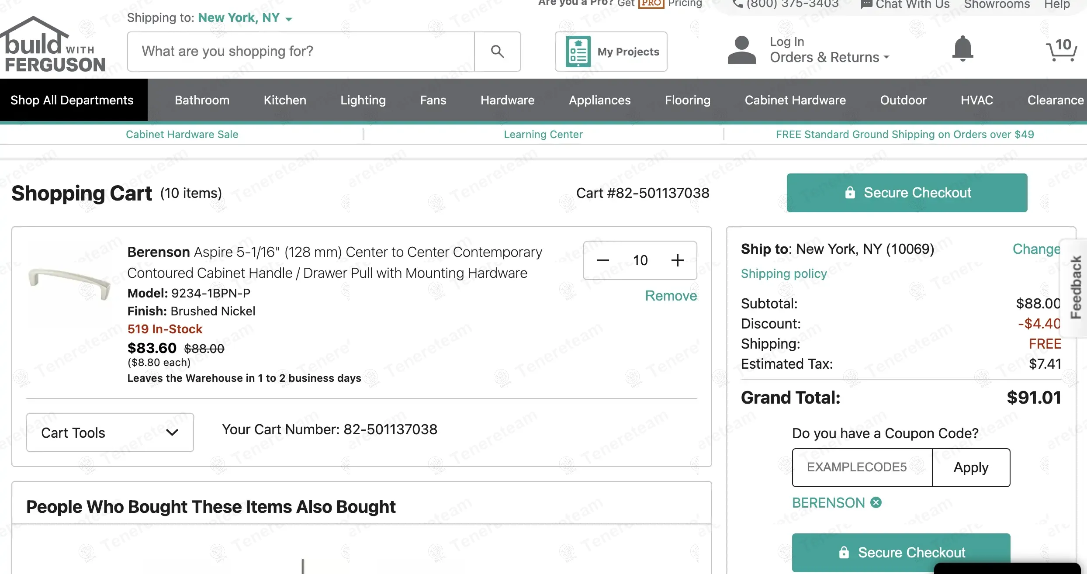Remove the Berenson handle from cart

pyautogui.click(x=671, y=296)
